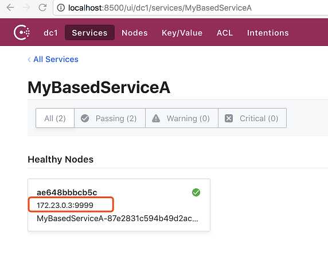Click the Warning triangle icon
Screen dimensions: 328x255
156,118
